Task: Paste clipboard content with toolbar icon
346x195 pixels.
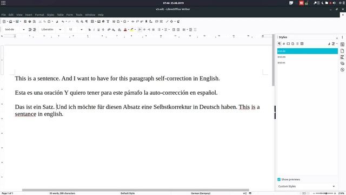Action: pyautogui.click(x=49, y=22)
